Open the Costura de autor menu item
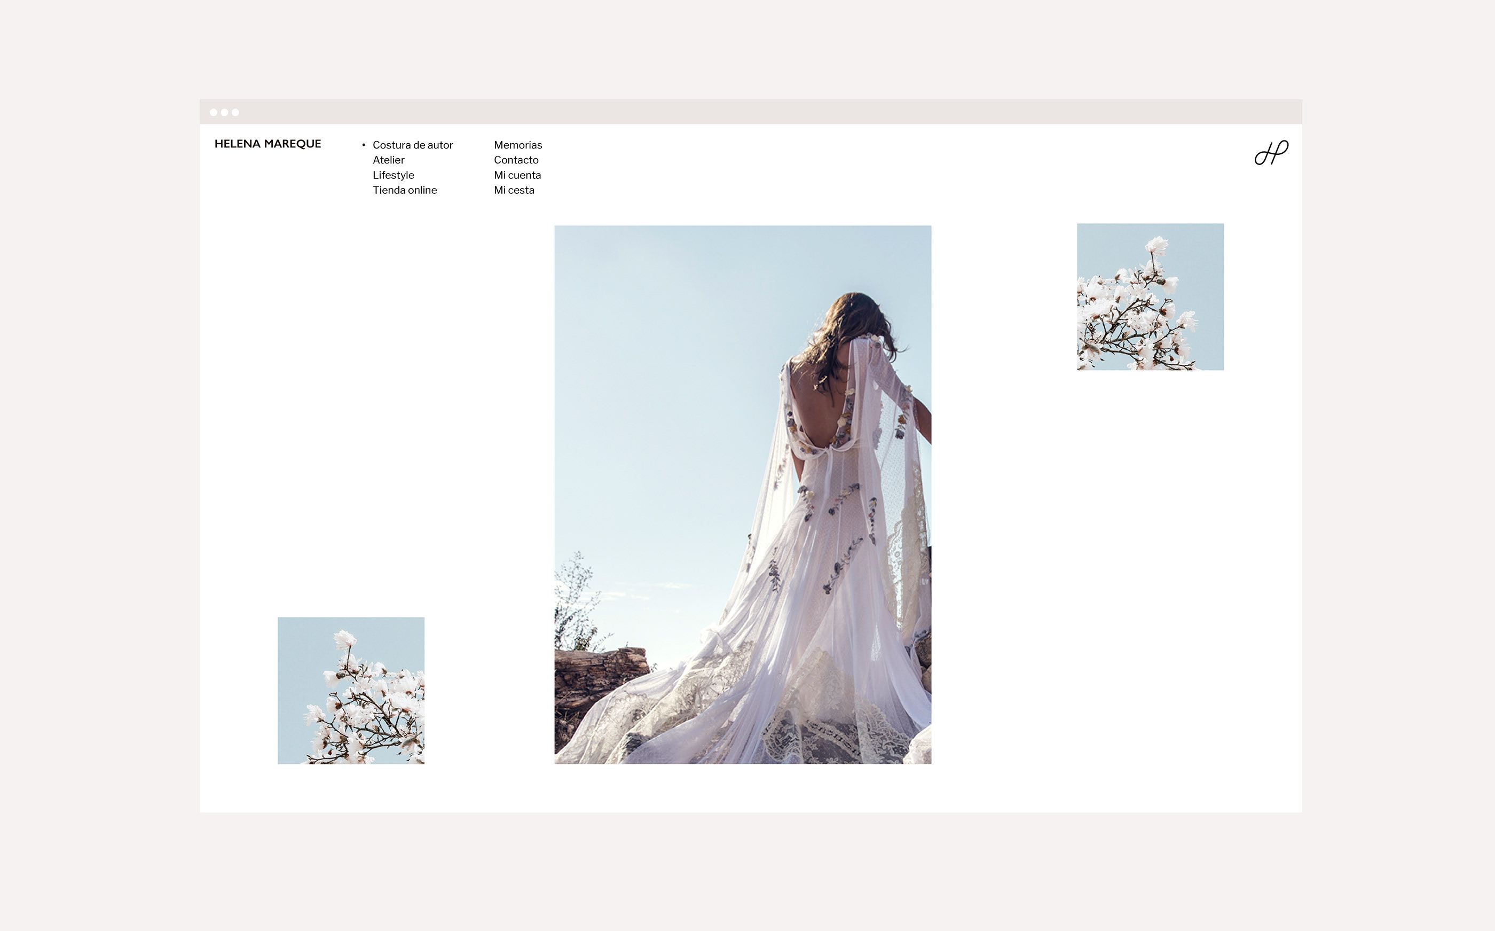 412,145
